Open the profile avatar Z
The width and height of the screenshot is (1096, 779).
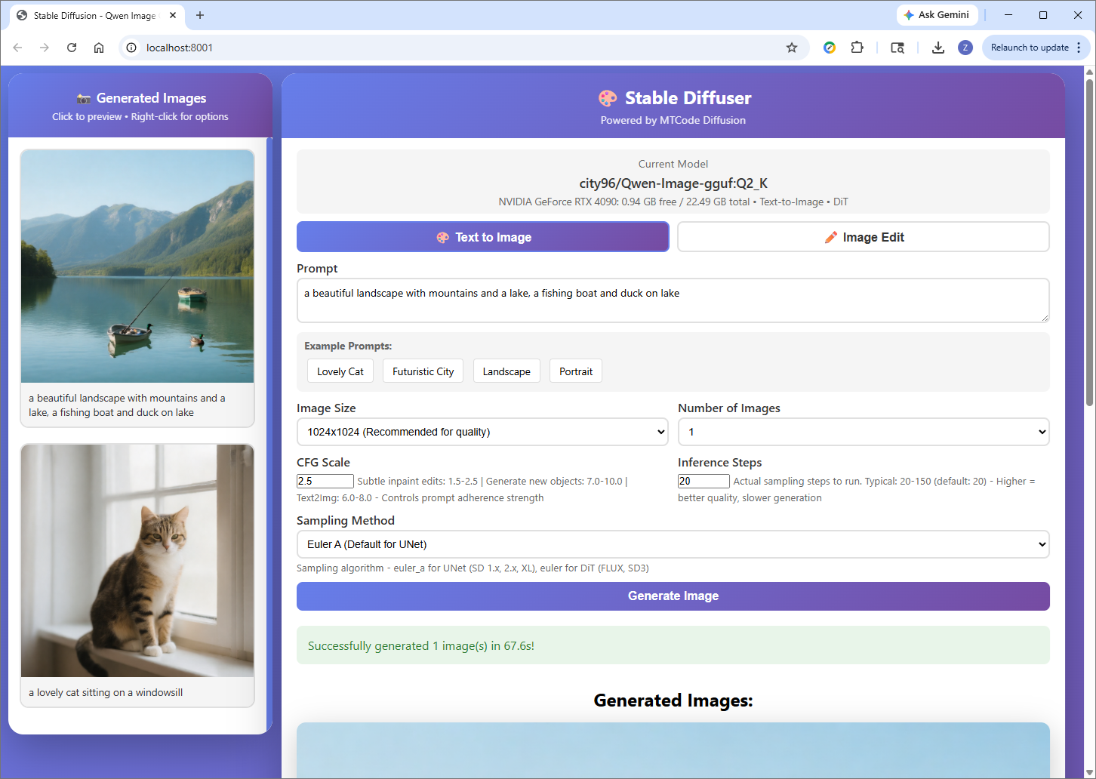coord(965,48)
